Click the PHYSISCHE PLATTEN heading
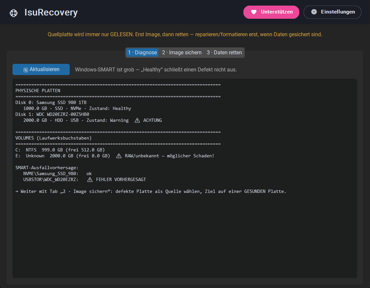 click(38, 91)
